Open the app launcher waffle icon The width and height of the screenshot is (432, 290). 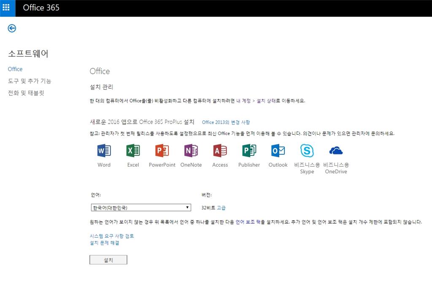click(6, 8)
